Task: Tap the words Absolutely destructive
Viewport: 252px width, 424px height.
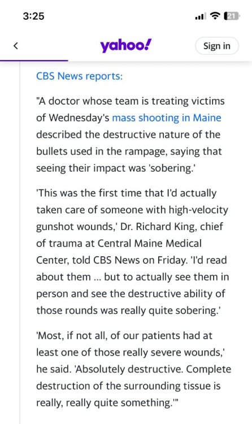Action: 129,369
